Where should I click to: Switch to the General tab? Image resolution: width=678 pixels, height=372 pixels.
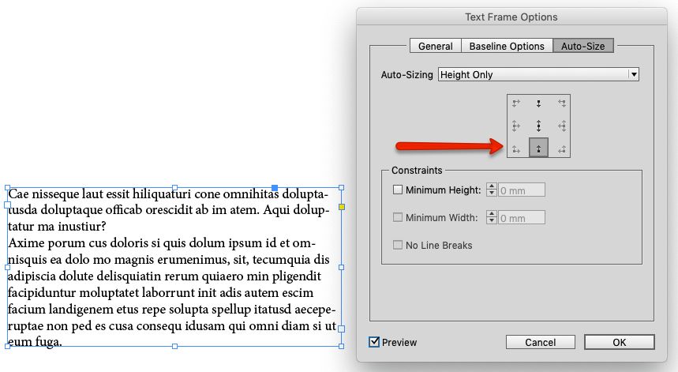(x=436, y=46)
